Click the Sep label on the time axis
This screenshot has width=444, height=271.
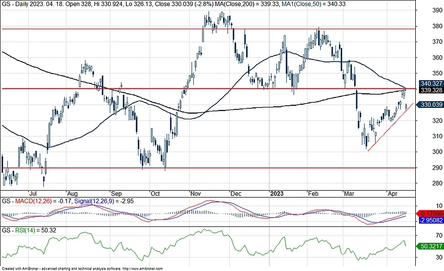click(116, 194)
